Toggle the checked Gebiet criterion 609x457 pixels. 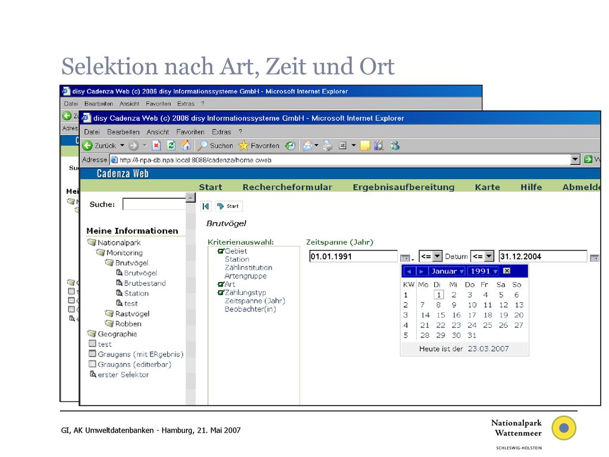tap(221, 252)
